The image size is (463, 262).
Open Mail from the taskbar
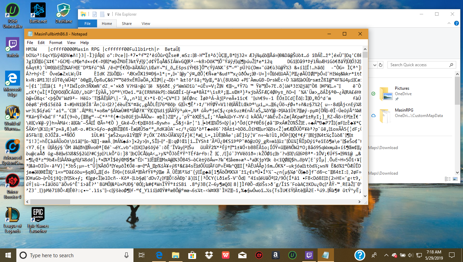click(x=242, y=255)
